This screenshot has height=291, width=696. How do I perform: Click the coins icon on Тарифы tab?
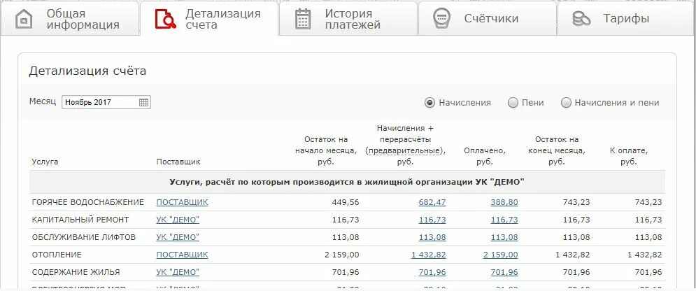click(581, 19)
